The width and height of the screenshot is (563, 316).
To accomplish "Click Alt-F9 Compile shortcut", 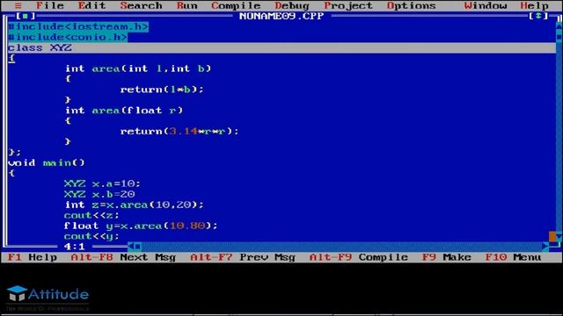I will [x=359, y=257].
